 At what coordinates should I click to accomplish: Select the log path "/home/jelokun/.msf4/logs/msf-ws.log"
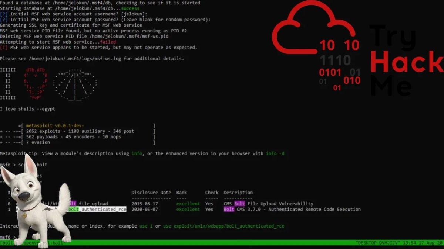74,59
